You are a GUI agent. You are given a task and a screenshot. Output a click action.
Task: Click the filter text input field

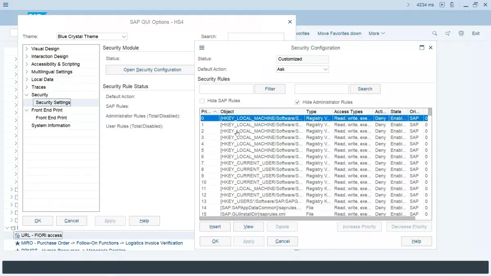point(226,89)
